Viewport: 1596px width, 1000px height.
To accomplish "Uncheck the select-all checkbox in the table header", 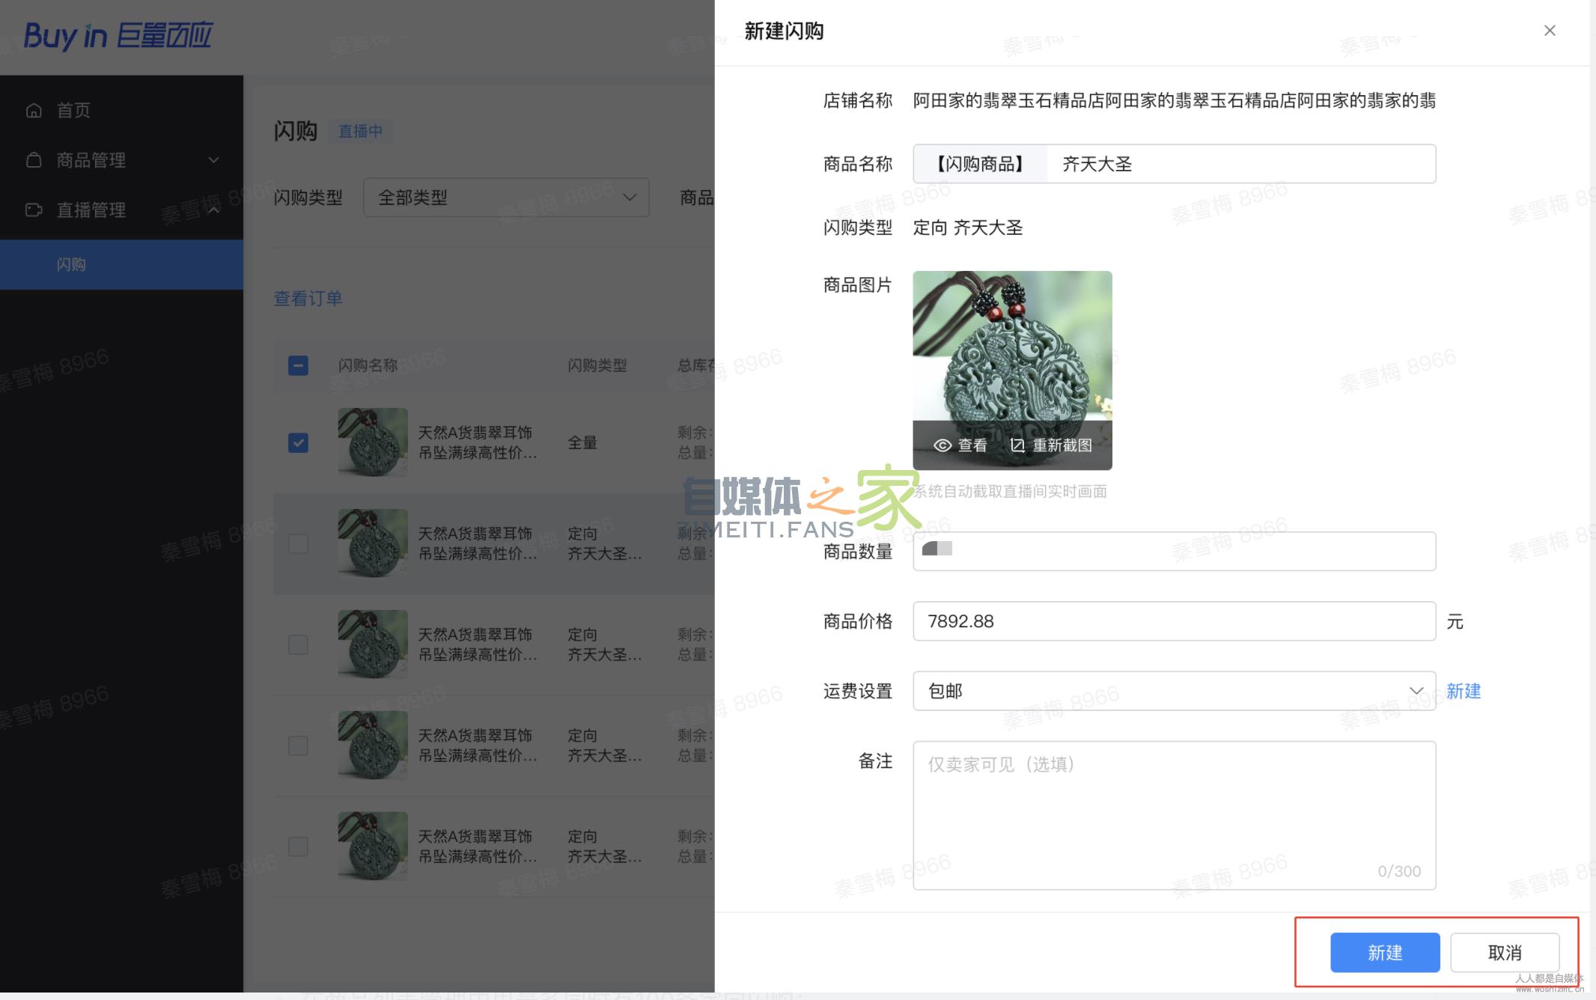I will (298, 365).
